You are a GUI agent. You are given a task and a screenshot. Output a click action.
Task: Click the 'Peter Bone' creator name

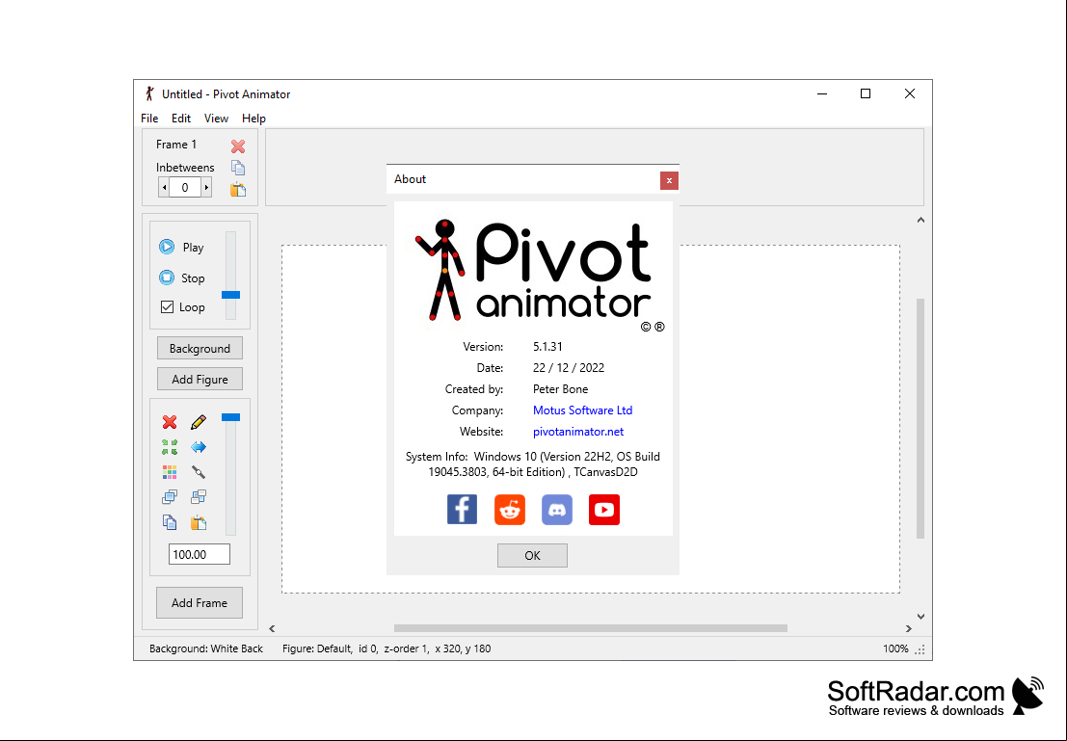[x=561, y=389]
